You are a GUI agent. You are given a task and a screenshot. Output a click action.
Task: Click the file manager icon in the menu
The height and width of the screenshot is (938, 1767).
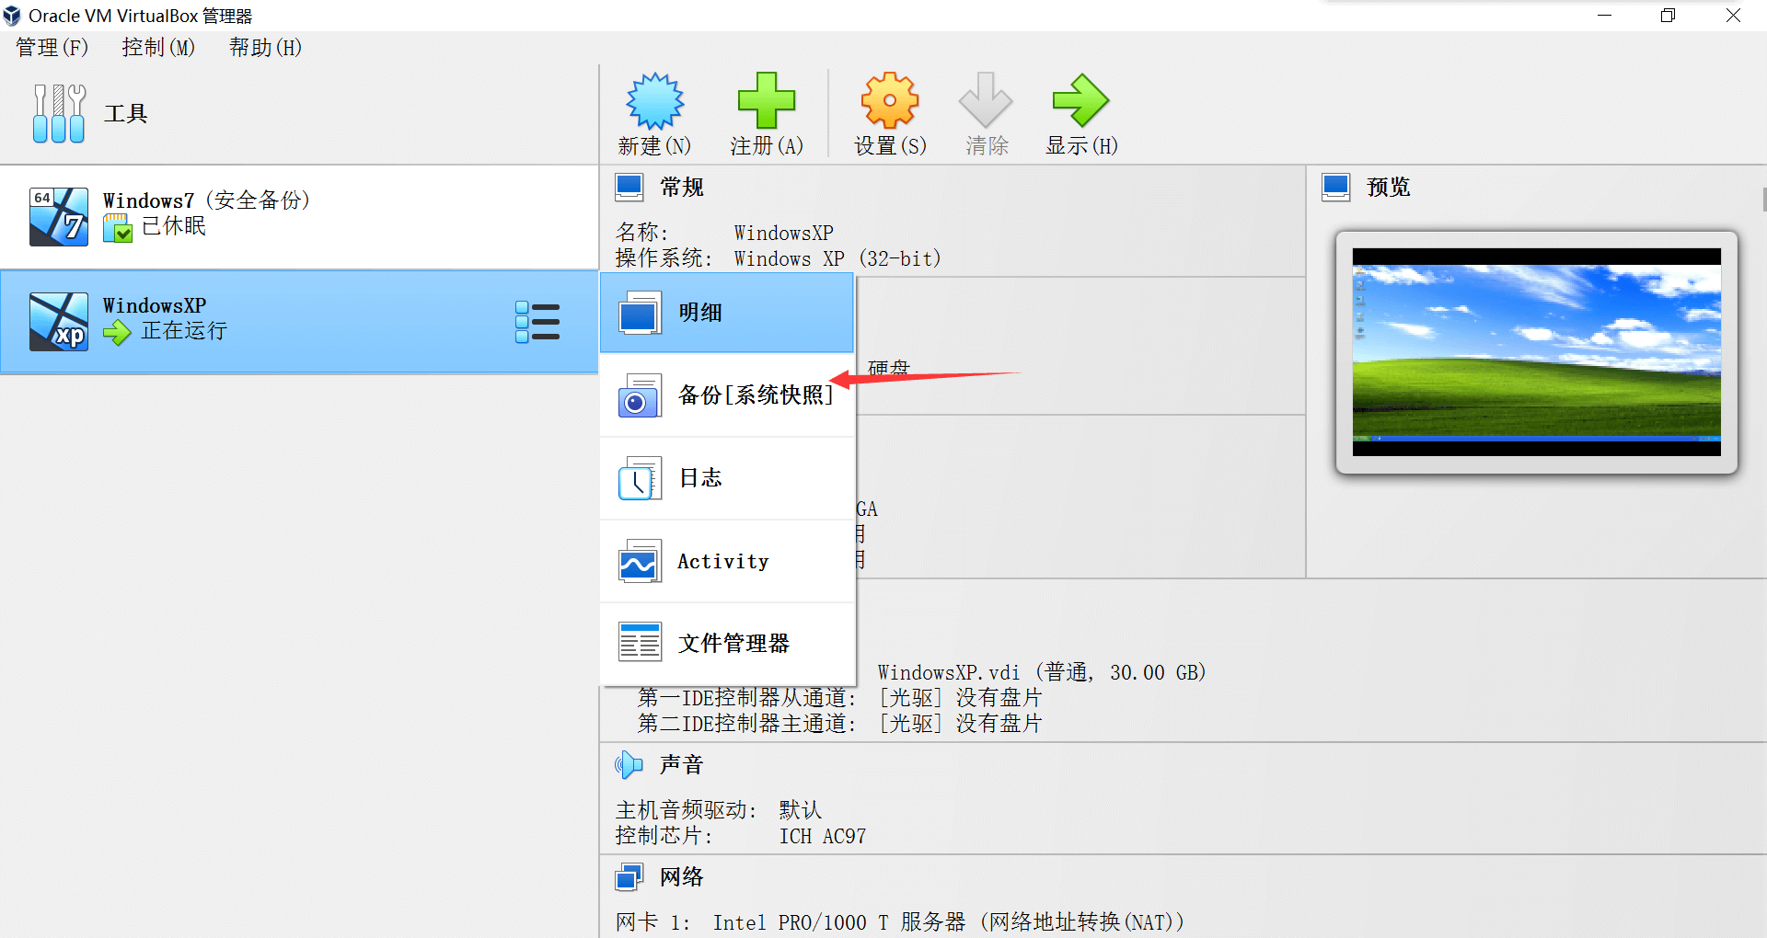(x=640, y=644)
